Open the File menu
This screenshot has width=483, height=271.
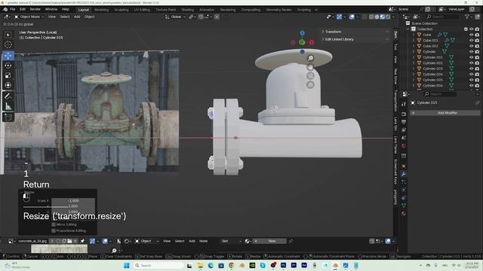12,10
